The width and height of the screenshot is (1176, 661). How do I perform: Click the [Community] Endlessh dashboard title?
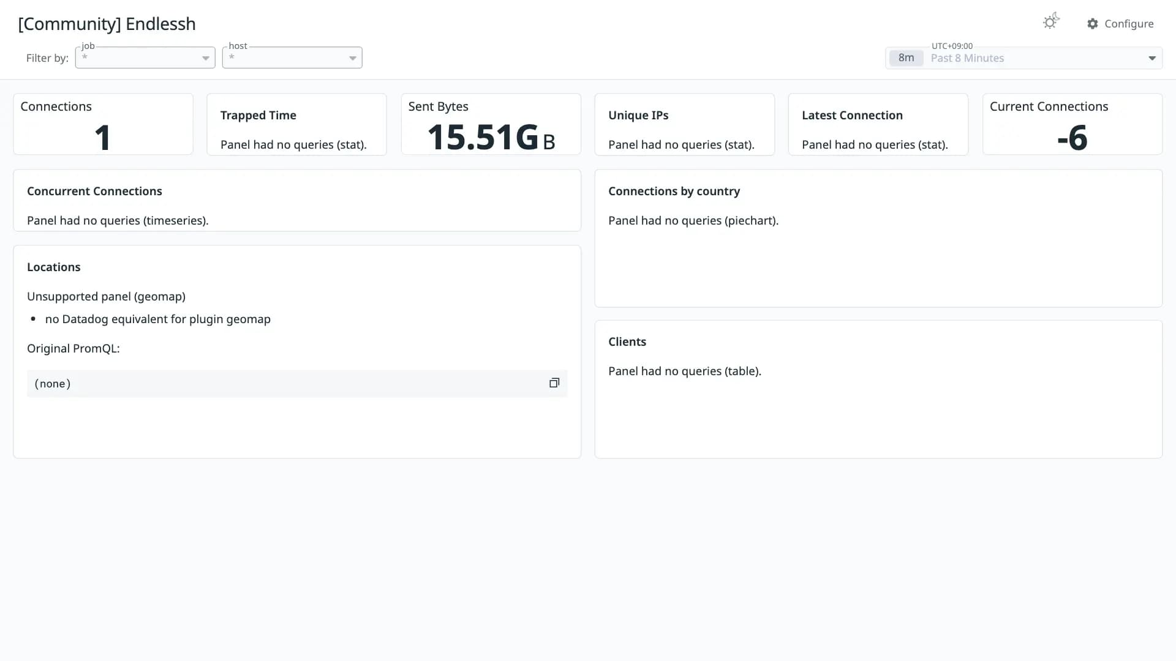click(107, 24)
